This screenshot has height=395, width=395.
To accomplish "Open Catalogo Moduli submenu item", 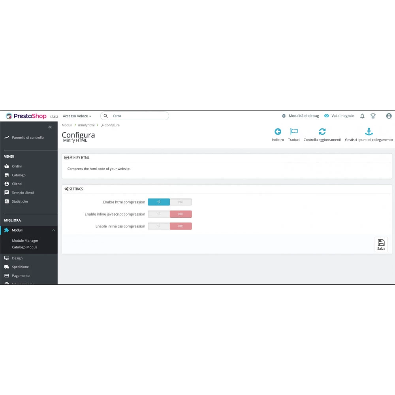I will click(x=24, y=247).
